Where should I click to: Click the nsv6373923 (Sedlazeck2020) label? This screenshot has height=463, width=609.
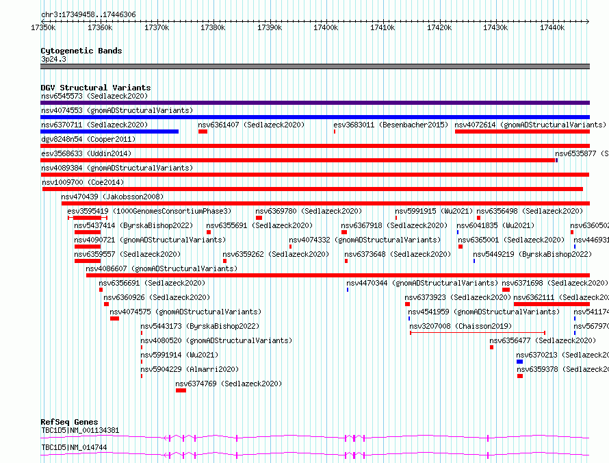(x=458, y=297)
